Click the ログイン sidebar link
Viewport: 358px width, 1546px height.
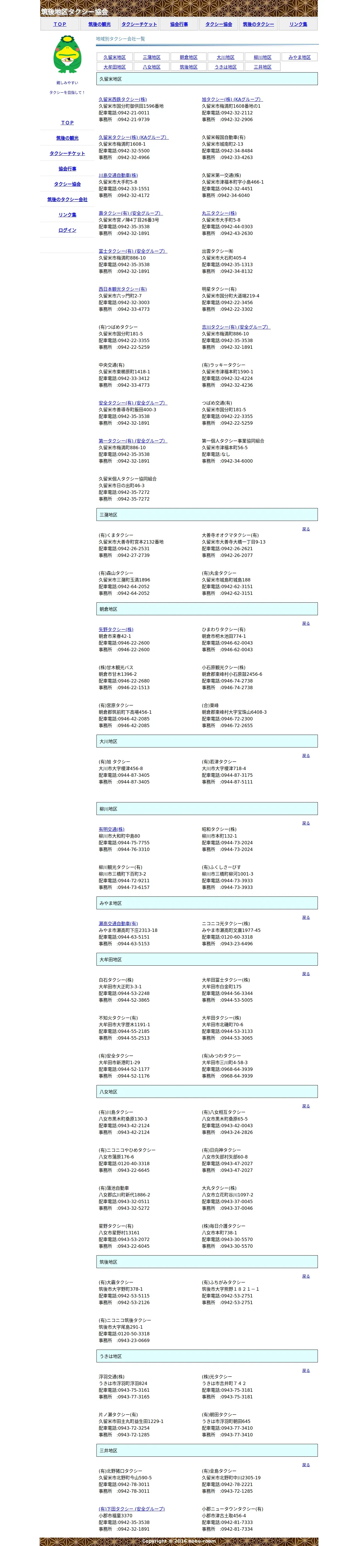67,230
